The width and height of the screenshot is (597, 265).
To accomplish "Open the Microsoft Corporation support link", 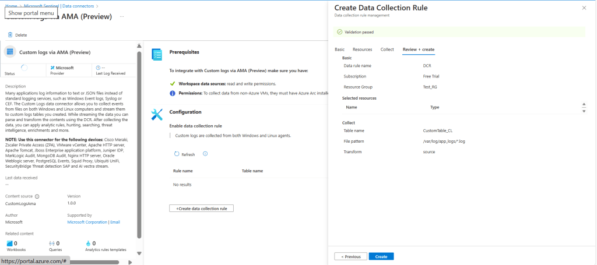I will tap(87, 222).
